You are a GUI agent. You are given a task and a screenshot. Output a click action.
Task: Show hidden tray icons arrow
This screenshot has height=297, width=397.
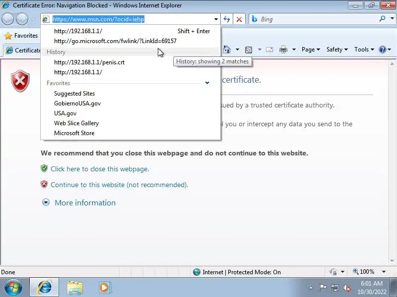pyautogui.click(x=311, y=288)
